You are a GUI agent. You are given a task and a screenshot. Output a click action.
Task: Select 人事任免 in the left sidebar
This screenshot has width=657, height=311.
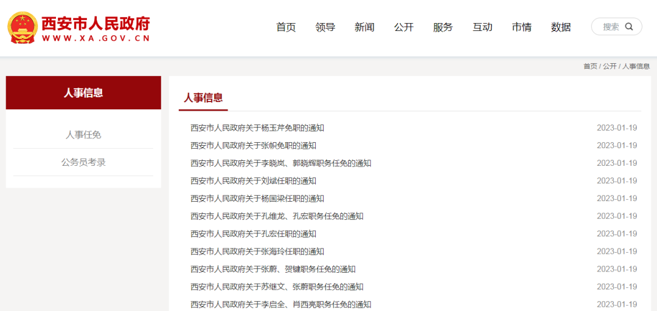click(x=83, y=135)
